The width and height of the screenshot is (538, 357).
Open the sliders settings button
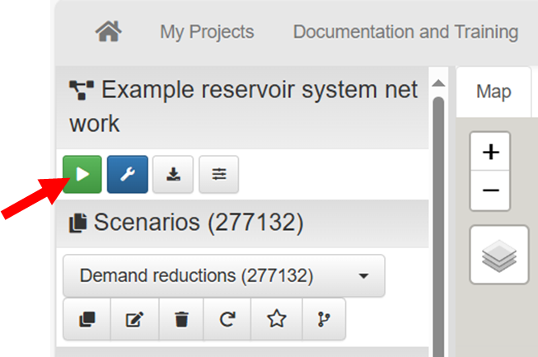218,174
